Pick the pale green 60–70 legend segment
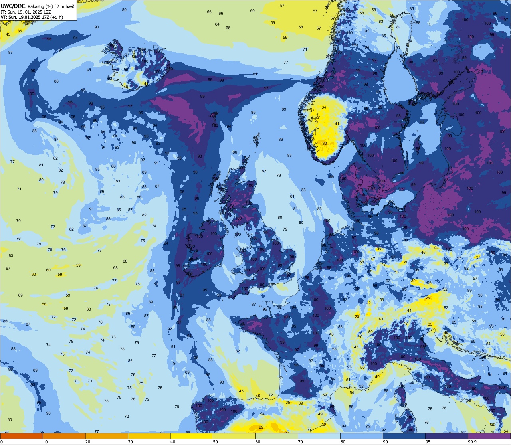 click(x=277, y=436)
